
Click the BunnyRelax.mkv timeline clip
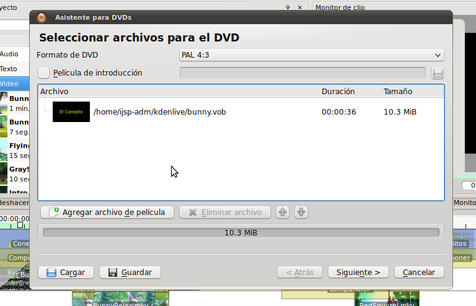120,299
